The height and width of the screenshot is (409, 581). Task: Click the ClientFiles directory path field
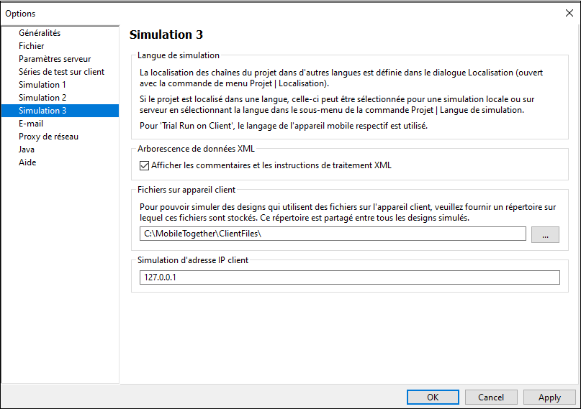(x=333, y=234)
